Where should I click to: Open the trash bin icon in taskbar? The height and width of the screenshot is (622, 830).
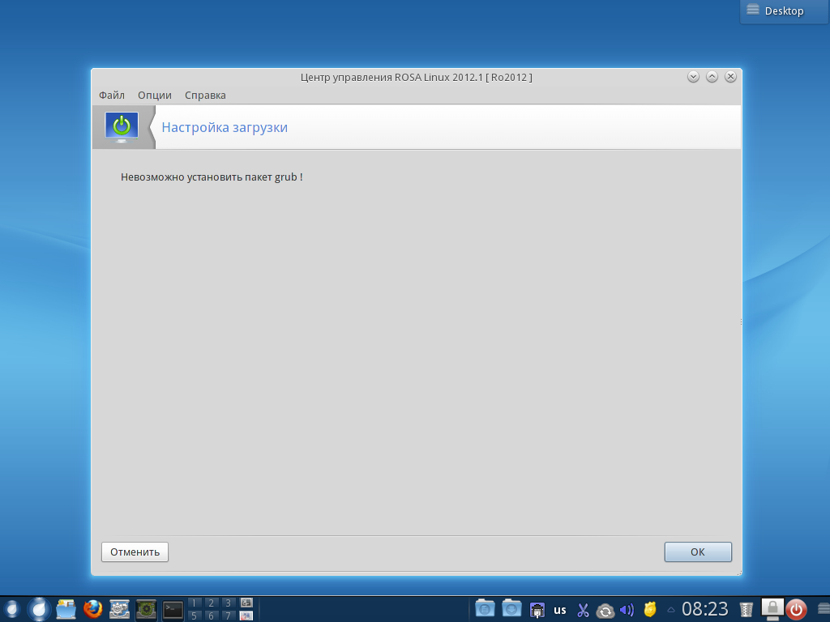click(x=746, y=610)
